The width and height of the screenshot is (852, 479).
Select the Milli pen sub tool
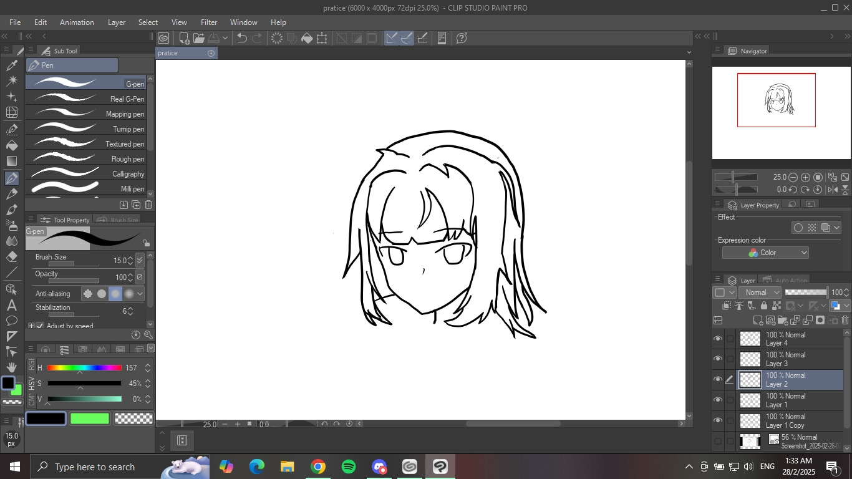click(x=85, y=188)
